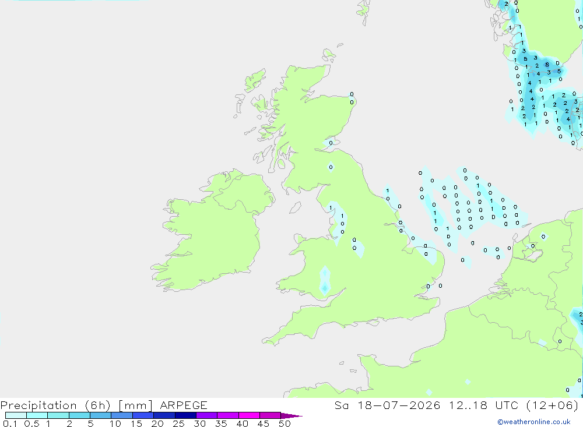Image resolution: width=583 pixels, height=427 pixels.
Task: Click the '25' legend scale label
Action: tap(179, 424)
